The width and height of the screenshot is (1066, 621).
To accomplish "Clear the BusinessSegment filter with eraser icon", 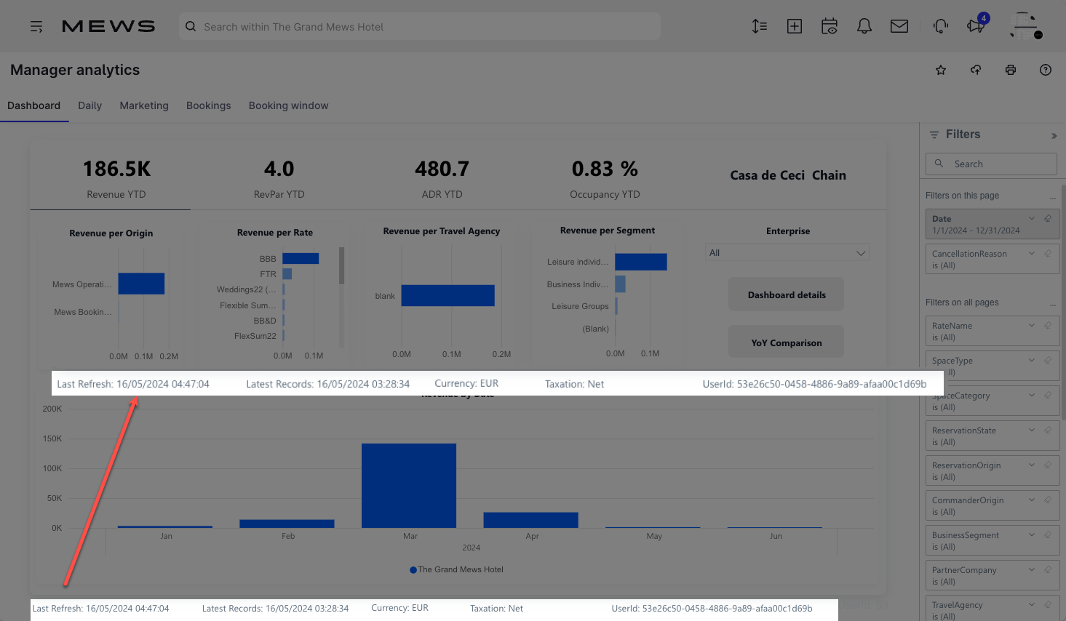I will [1048, 534].
